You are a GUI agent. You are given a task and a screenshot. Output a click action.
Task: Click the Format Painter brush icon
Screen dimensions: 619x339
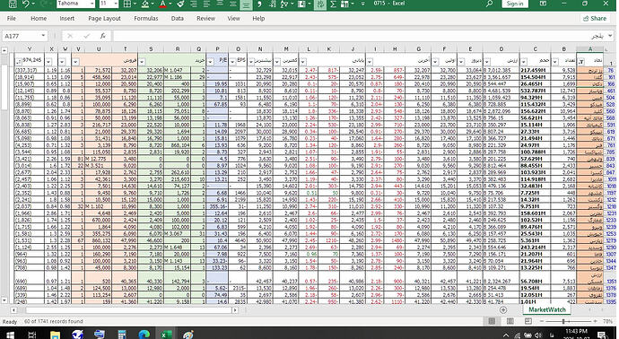point(180,4)
